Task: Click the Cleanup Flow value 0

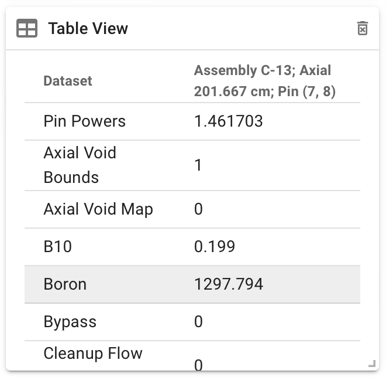Action: [198, 365]
